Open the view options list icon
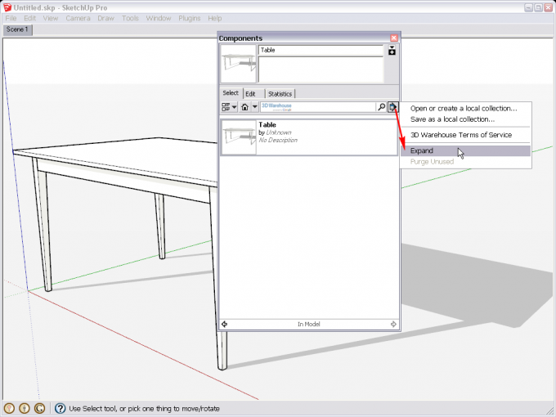 [226, 107]
